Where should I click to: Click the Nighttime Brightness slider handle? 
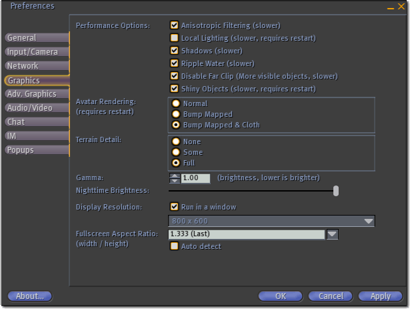[336, 191]
